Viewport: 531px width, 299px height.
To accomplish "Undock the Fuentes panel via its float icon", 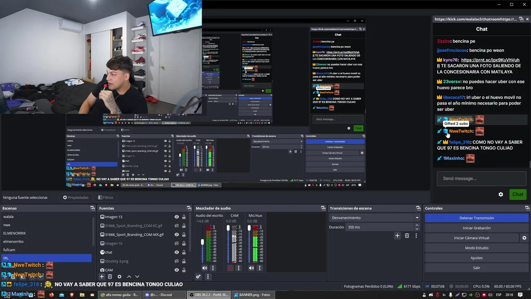I will coord(189,208).
